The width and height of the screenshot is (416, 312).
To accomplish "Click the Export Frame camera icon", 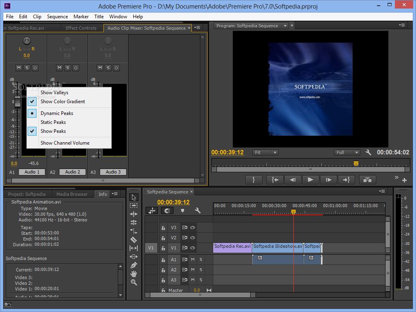I will coord(367,180).
